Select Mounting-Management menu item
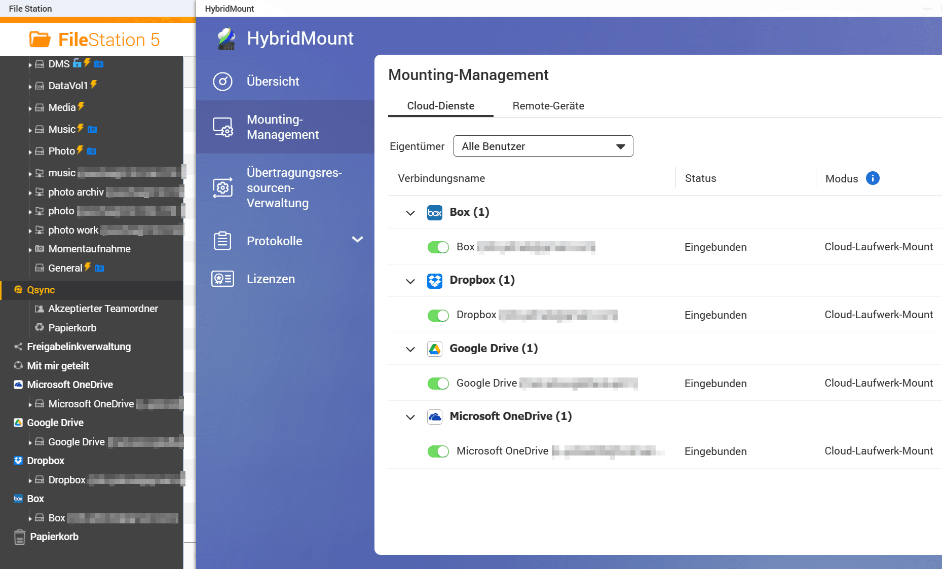Viewport: 942px width, 569px height. click(285, 127)
